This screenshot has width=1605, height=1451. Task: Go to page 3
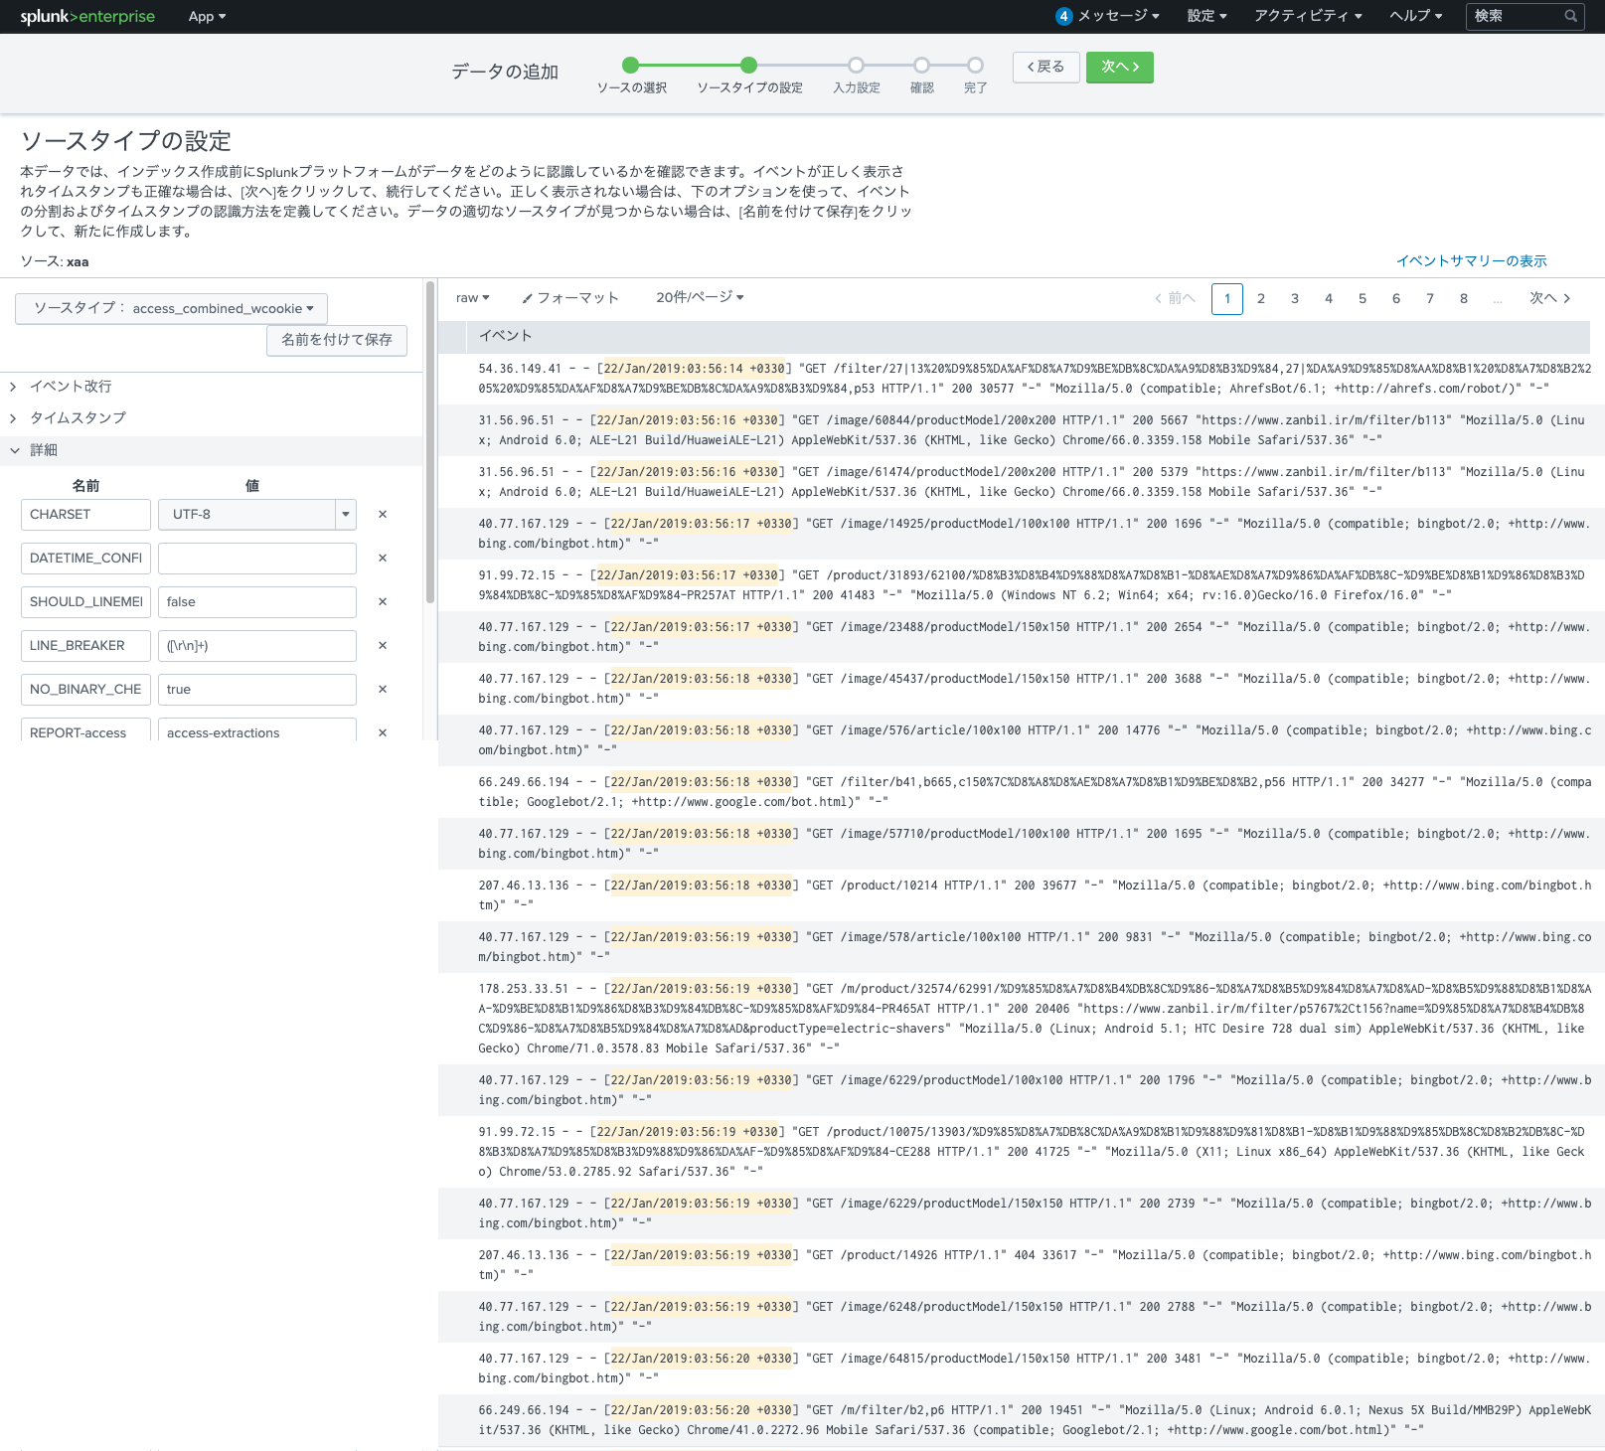(x=1295, y=299)
